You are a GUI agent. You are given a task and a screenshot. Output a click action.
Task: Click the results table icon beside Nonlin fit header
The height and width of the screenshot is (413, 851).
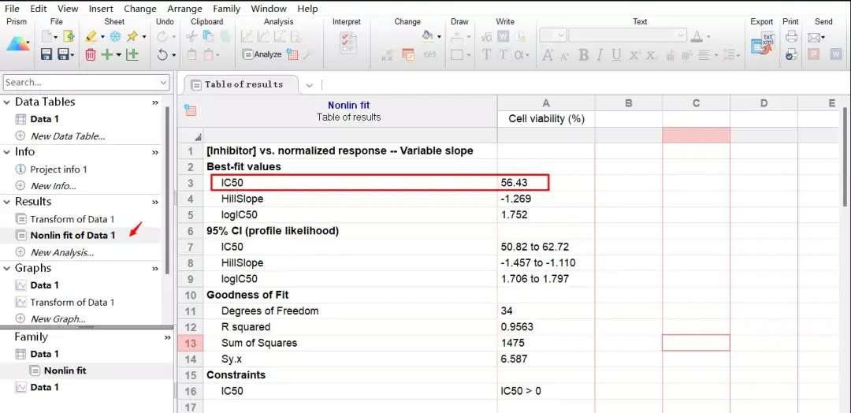(190, 110)
